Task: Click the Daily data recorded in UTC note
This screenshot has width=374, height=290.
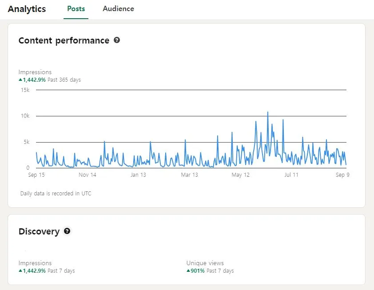Action: [55, 193]
